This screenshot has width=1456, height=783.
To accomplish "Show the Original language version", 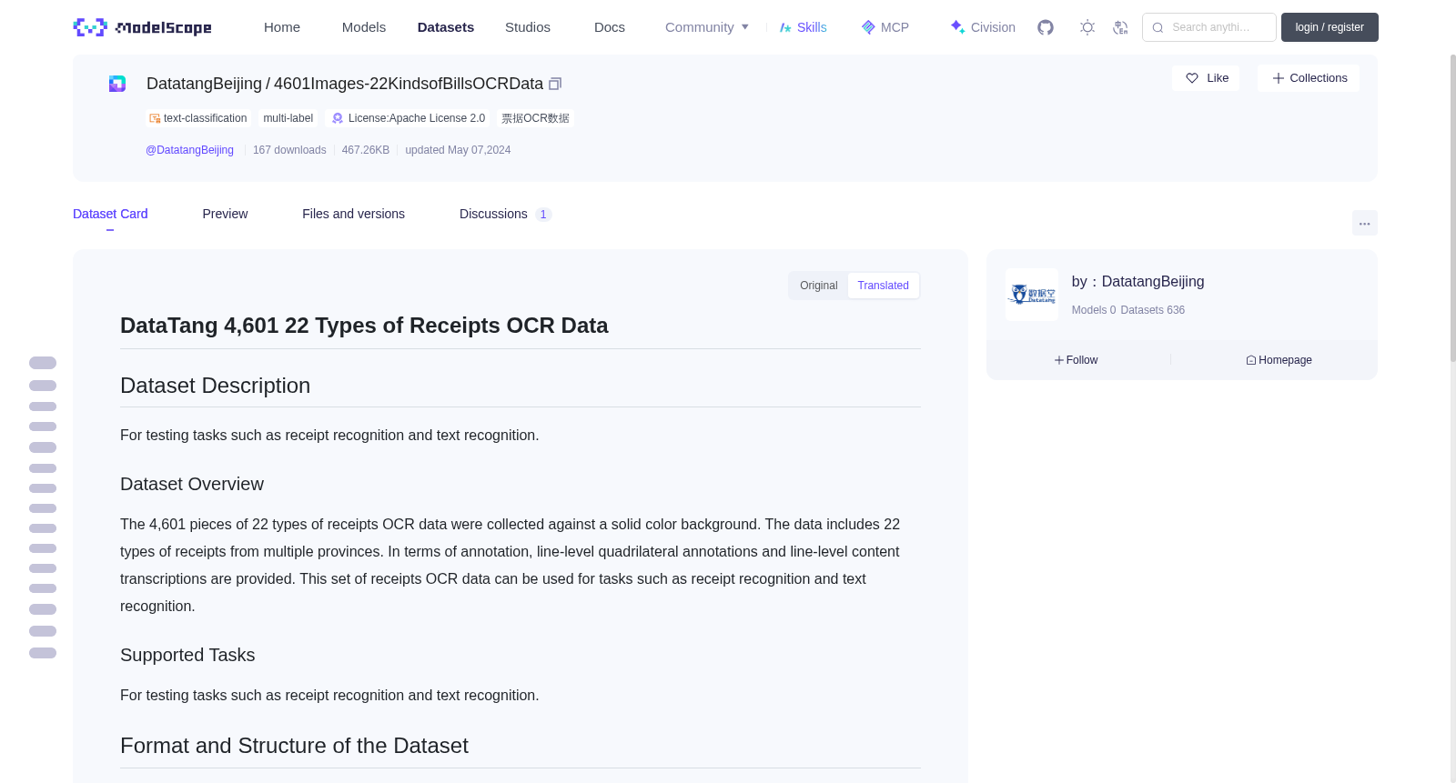I will click(819, 286).
